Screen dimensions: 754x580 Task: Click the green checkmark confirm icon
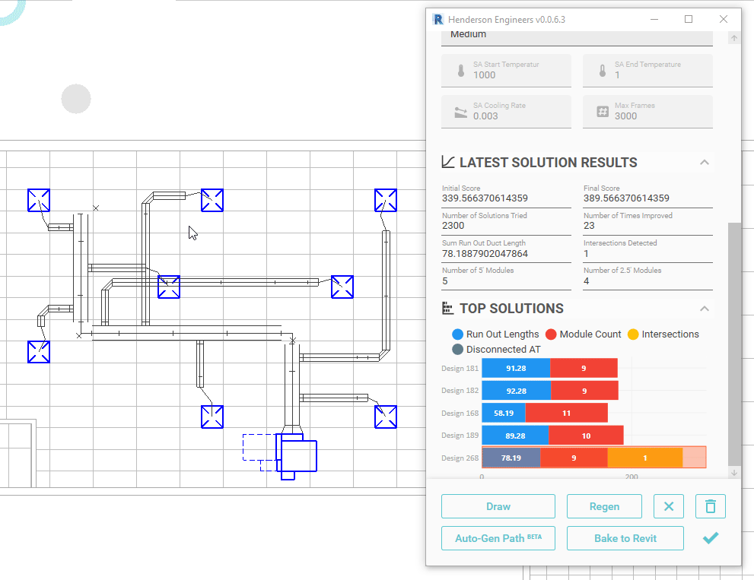click(710, 537)
